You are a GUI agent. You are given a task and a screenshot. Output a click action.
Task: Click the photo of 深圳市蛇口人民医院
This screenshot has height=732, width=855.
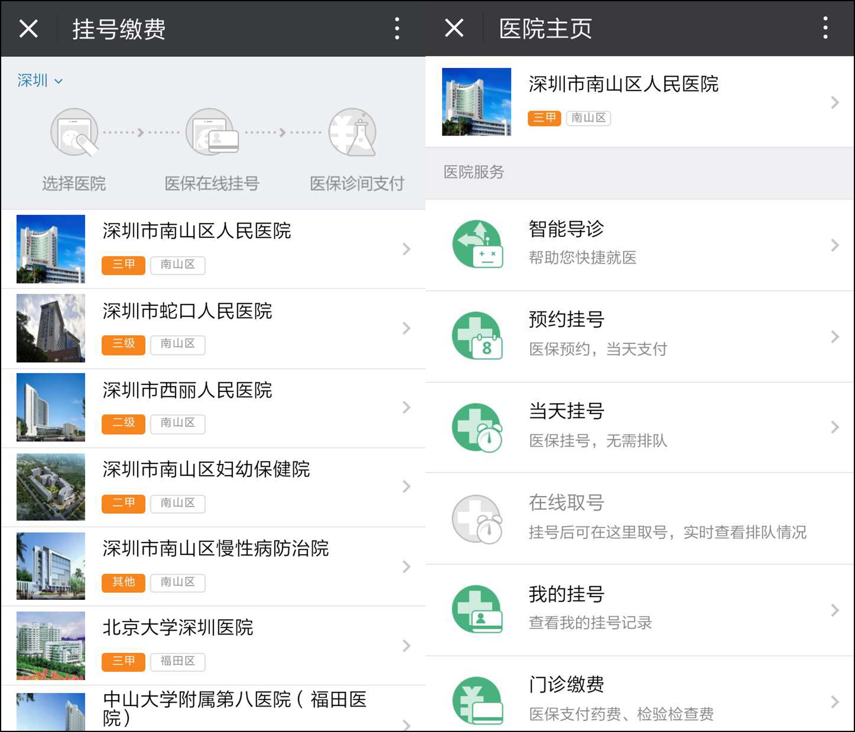[x=51, y=328]
